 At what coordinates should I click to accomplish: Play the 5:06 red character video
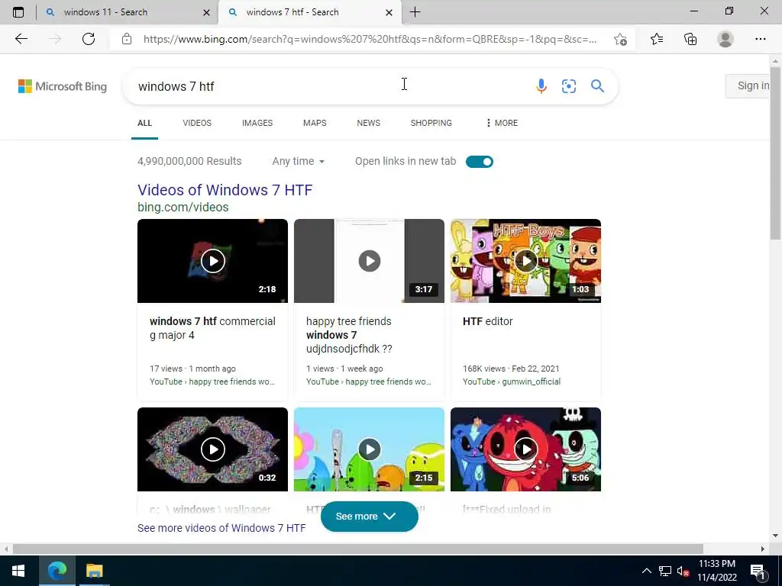click(x=525, y=449)
